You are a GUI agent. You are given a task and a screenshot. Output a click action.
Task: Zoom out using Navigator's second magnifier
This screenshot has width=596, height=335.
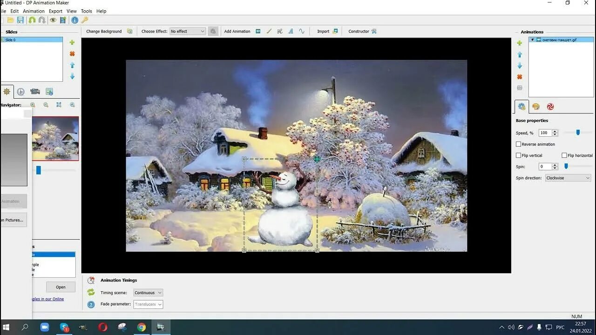46,105
